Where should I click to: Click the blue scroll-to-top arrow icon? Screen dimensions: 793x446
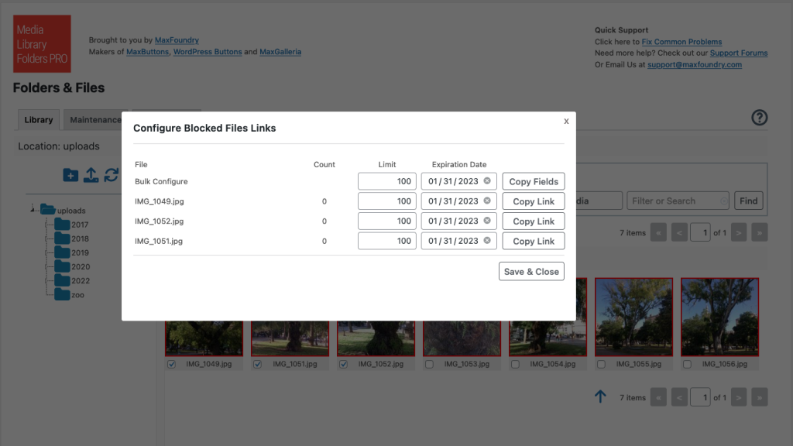600,397
